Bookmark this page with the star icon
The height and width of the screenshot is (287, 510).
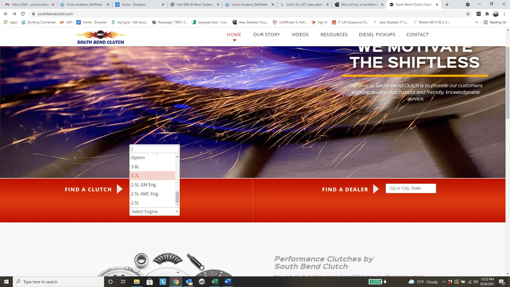point(468,14)
